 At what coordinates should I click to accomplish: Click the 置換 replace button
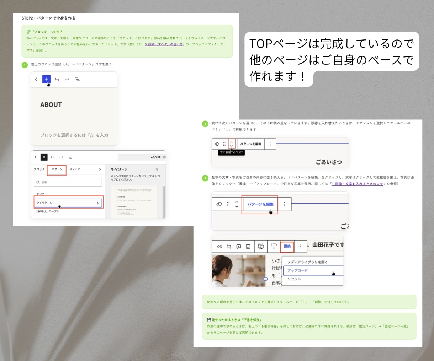point(287,246)
